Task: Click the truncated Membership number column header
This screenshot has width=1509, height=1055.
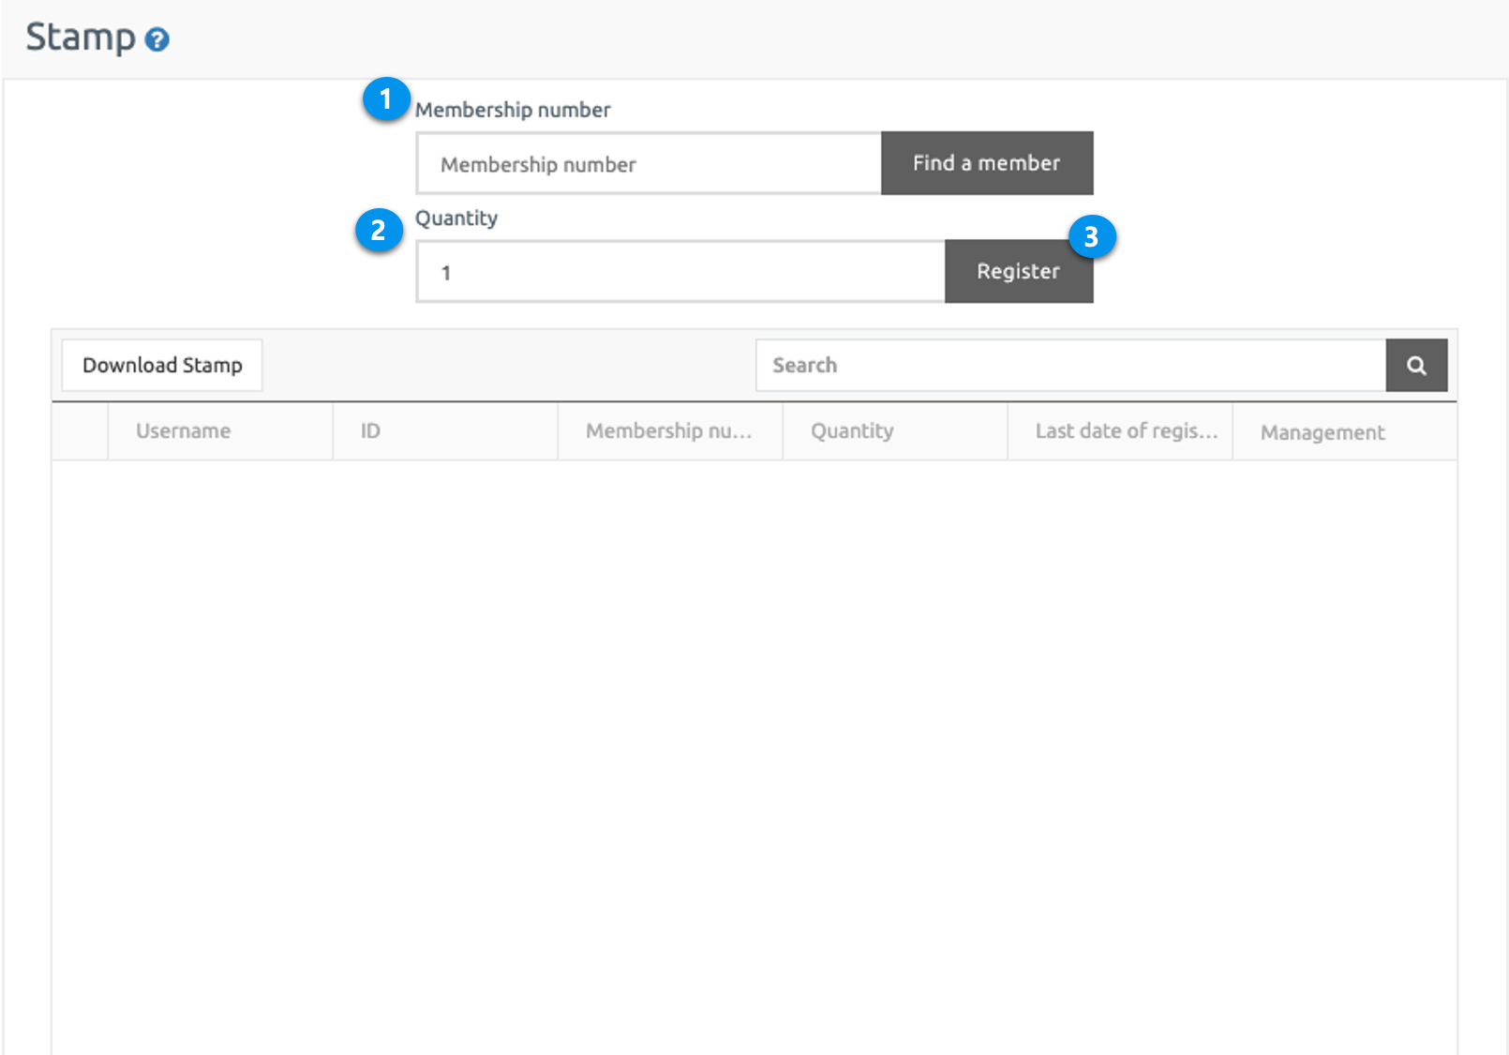Action: (x=668, y=431)
